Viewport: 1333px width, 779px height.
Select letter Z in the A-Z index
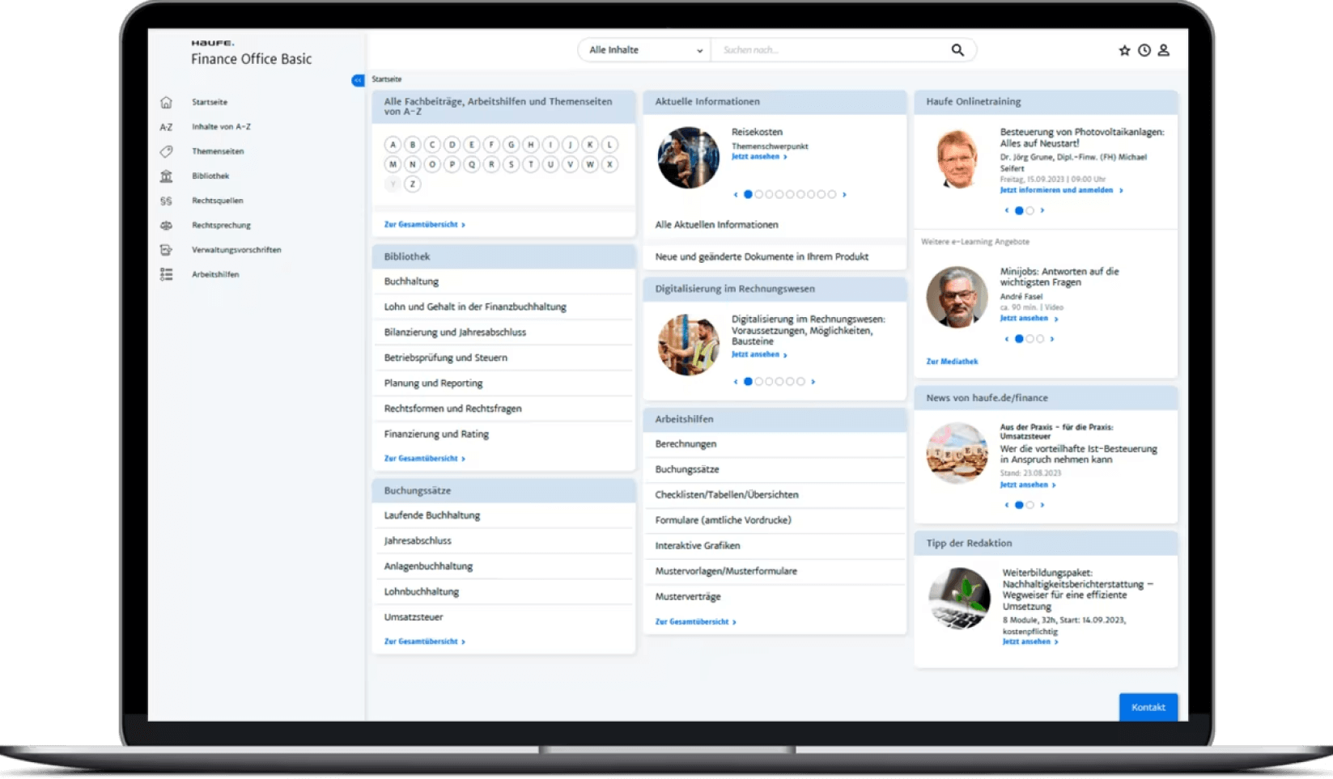[413, 184]
